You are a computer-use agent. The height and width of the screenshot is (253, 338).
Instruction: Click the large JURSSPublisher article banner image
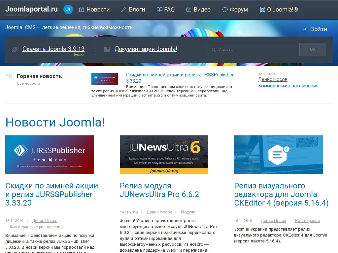click(x=50, y=155)
